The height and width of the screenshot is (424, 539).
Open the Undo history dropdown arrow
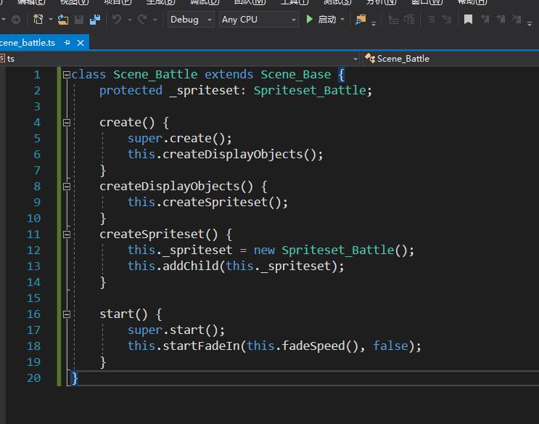click(130, 20)
